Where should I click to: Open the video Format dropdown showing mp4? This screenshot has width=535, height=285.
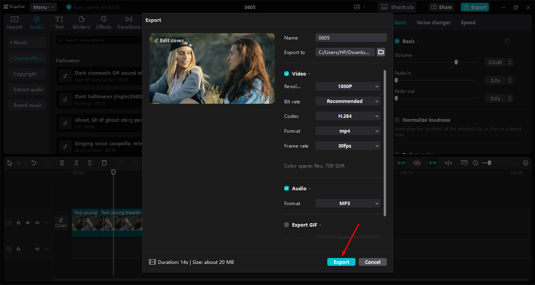coord(348,131)
